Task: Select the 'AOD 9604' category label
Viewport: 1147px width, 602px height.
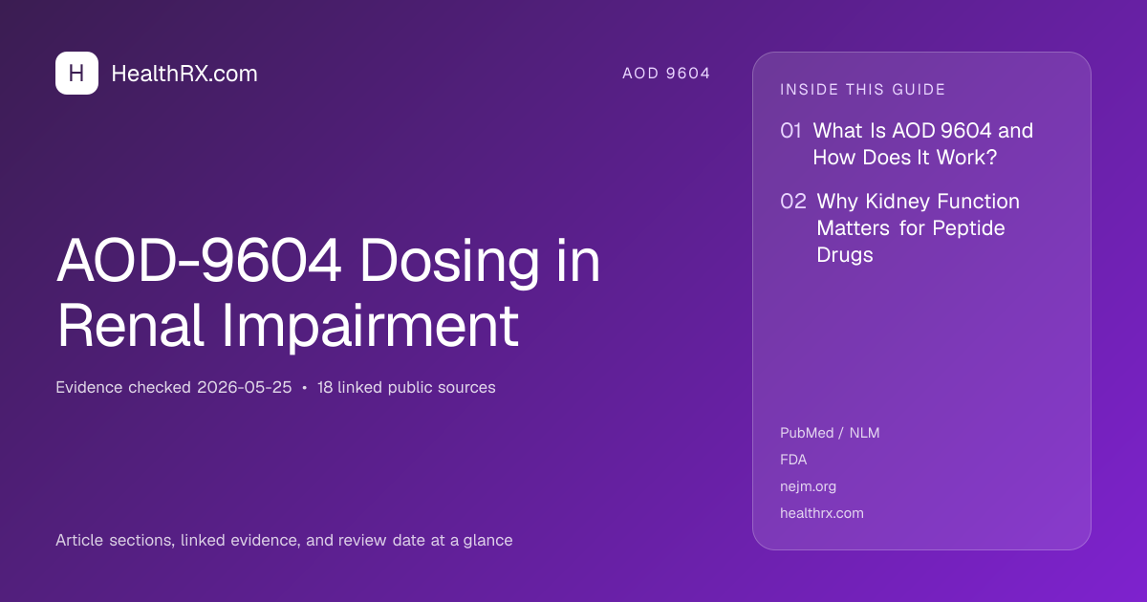Action: pyautogui.click(x=666, y=74)
